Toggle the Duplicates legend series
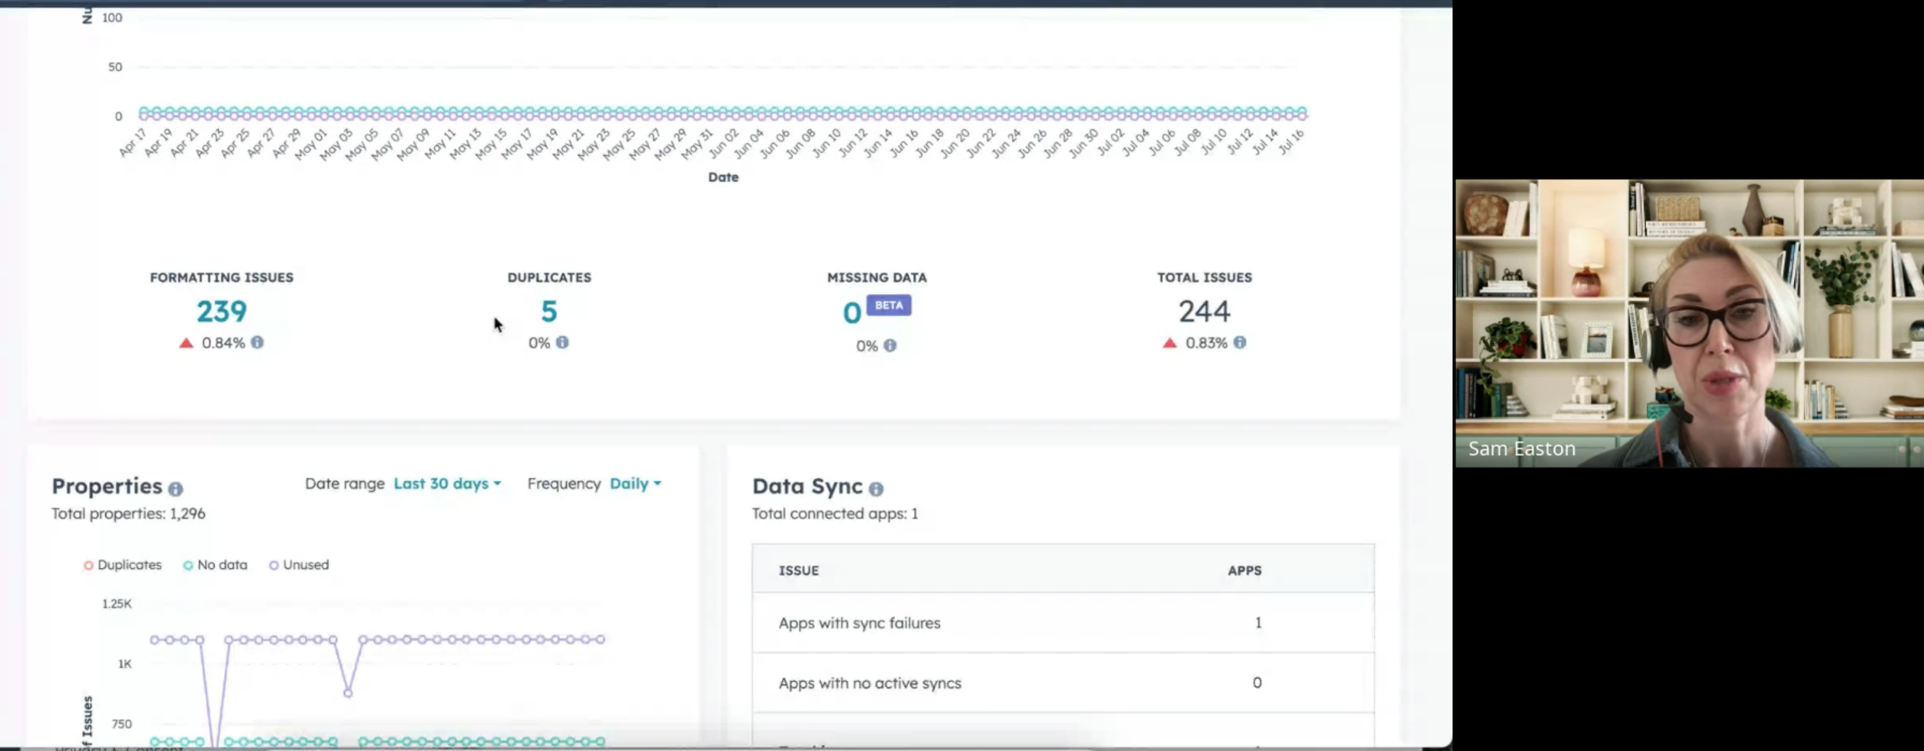 pyautogui.click(x=122, y=565)
